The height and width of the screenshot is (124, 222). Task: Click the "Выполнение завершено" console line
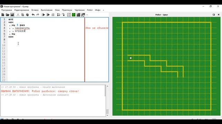click(35, 95)
